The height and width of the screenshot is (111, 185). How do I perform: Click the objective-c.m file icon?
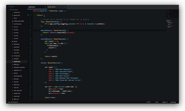pyautogui.click(x=12, y=70)
